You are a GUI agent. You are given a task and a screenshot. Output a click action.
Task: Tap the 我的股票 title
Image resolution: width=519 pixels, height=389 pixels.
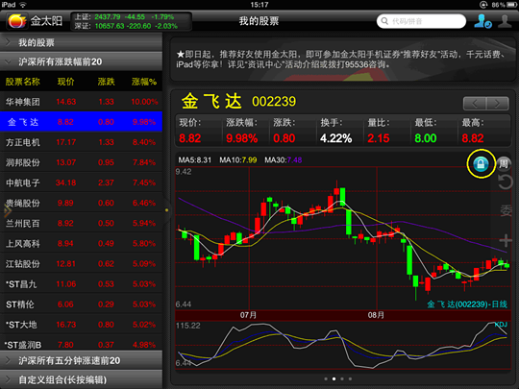tap(259, 21)
